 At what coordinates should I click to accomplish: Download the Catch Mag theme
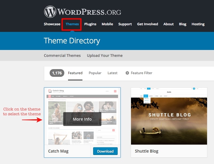point(105,151)
